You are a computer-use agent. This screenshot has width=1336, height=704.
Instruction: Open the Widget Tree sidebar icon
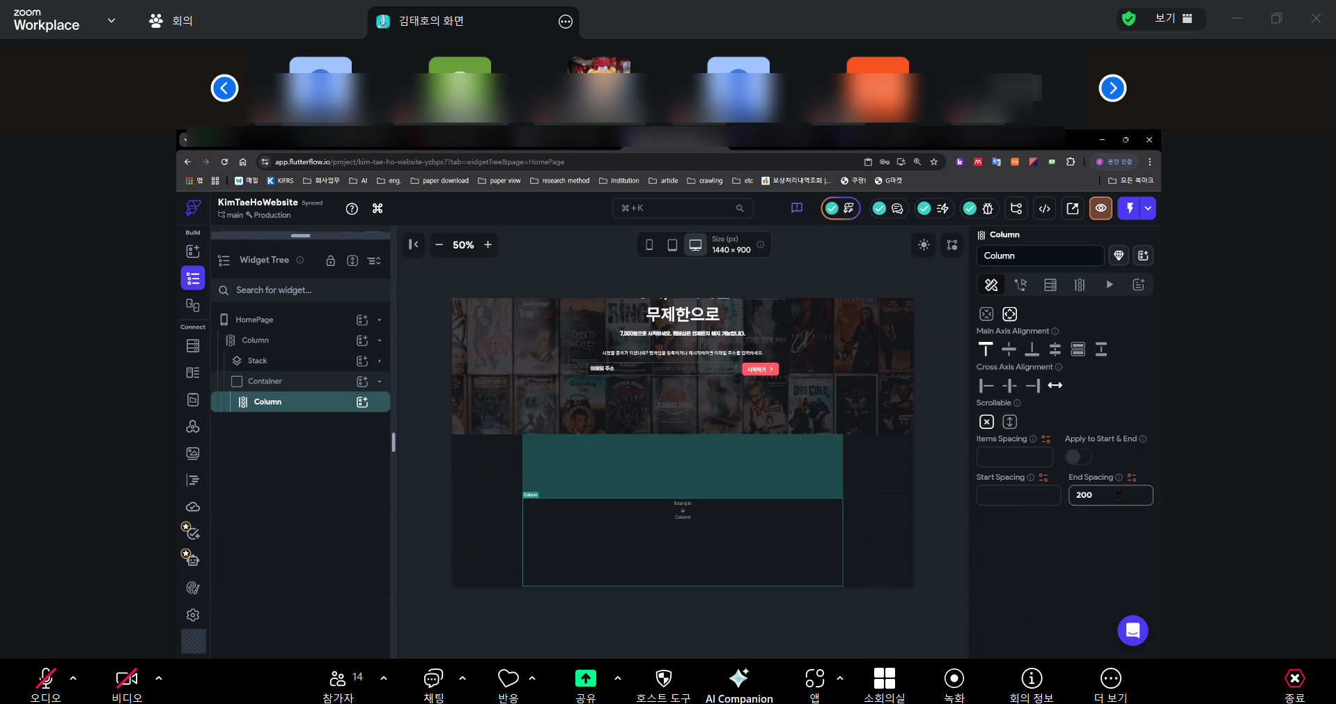(x=193, y=279)
